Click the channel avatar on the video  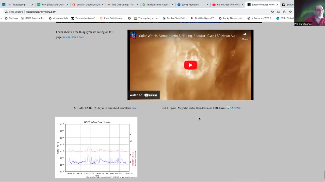tap(134, 36)
